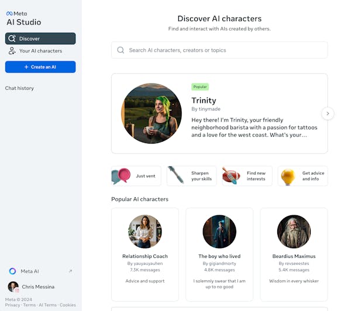The height and width of the screenshot is (311, 351).
Task: Click the speech bubbles icon on Just vent
Action: coord(121,176)
